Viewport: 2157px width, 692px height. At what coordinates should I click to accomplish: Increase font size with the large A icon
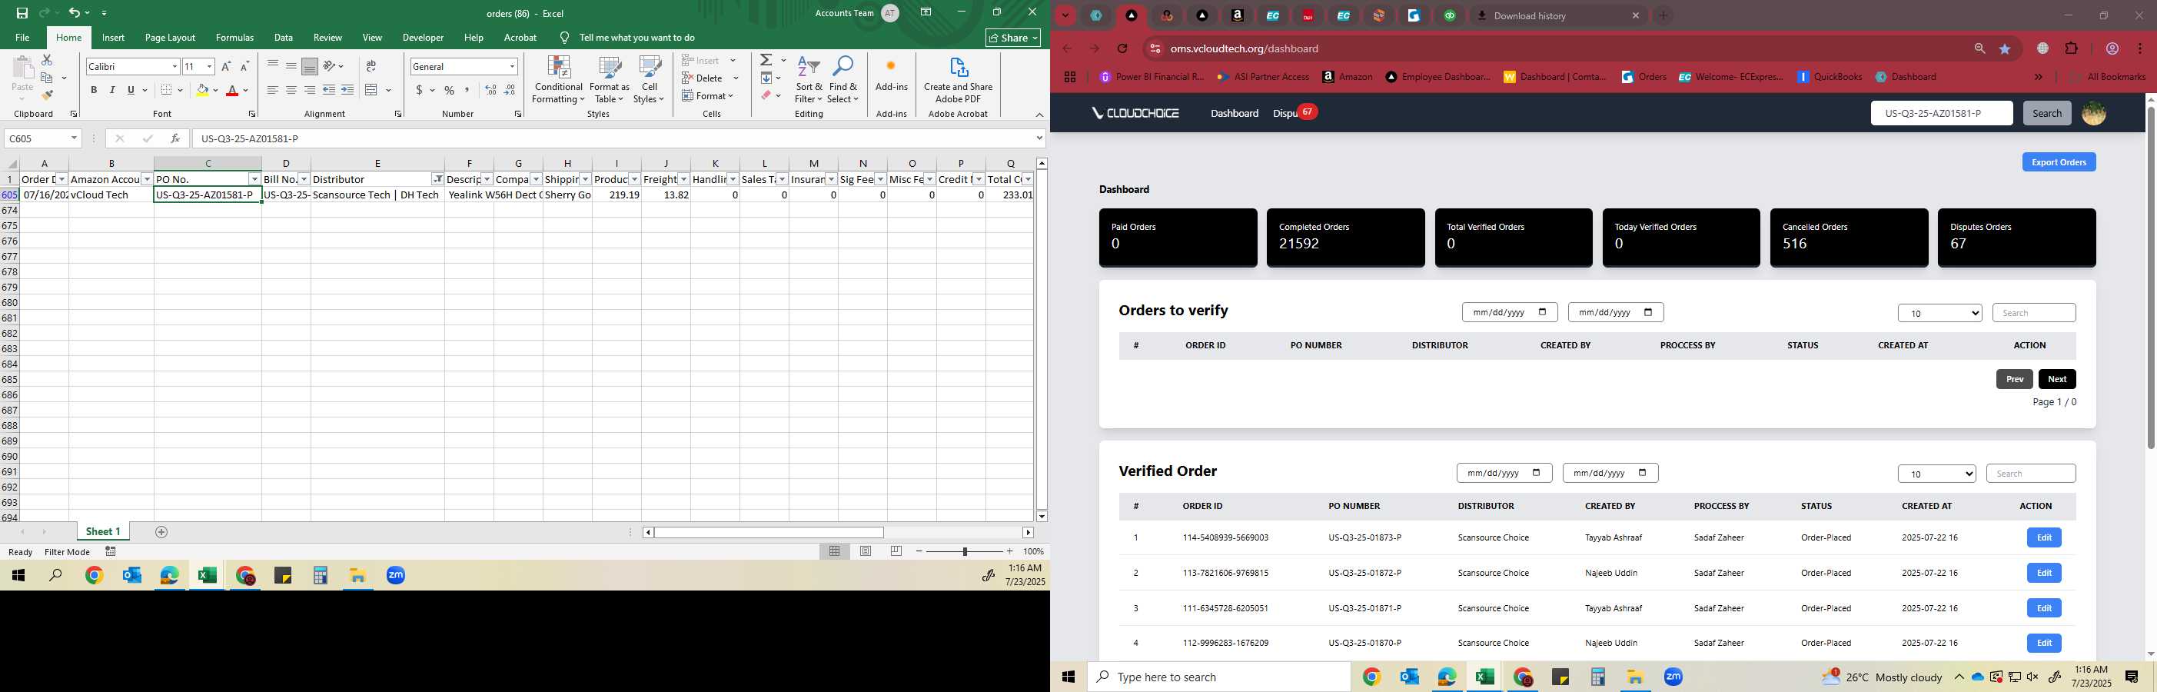tap(225, 66)
